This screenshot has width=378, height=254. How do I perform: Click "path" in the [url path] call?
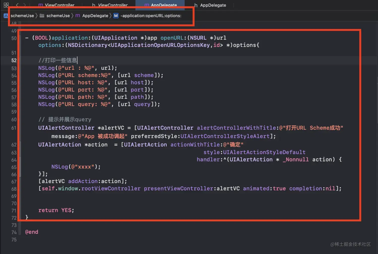pyautogui.click(x=137, y=97)
